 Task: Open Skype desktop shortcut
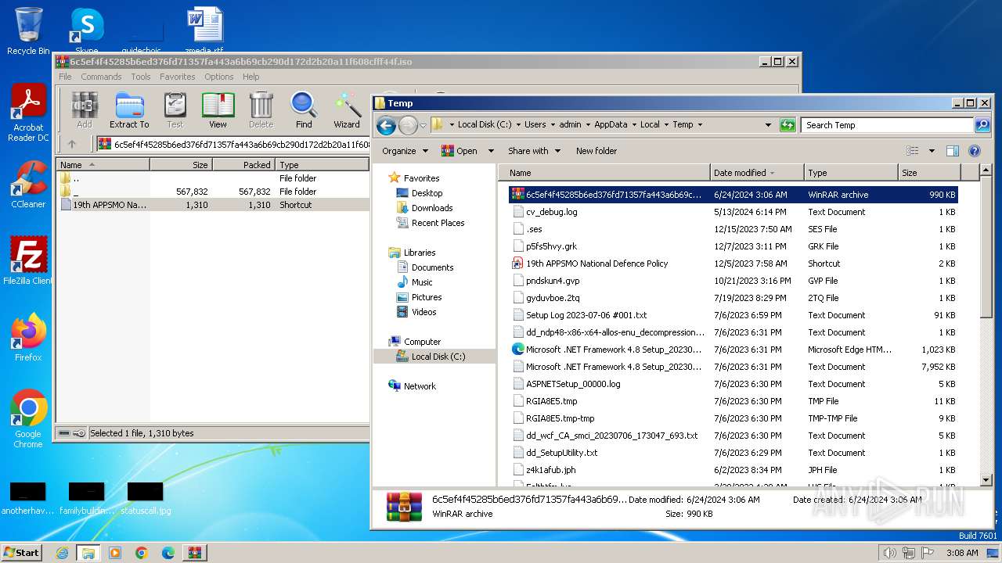pyautogui.click(x=86, y=31)
